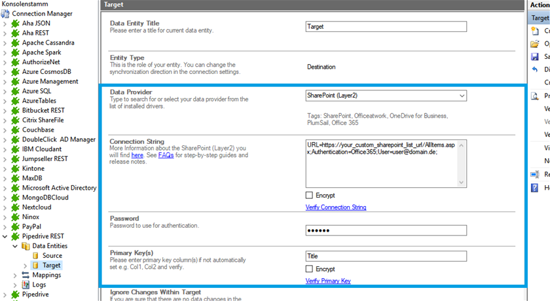Click the Password input field
The height and width of the screenshot is (301, 550).
pyautogui.click(x=386, y=230)
